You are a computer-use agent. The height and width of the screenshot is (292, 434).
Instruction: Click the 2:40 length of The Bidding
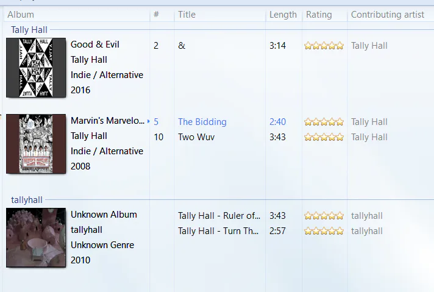point(277,122)
